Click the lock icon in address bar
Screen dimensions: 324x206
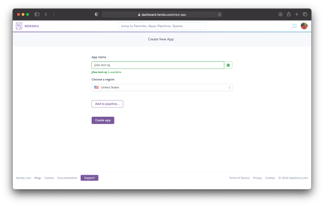pos(139,15)
